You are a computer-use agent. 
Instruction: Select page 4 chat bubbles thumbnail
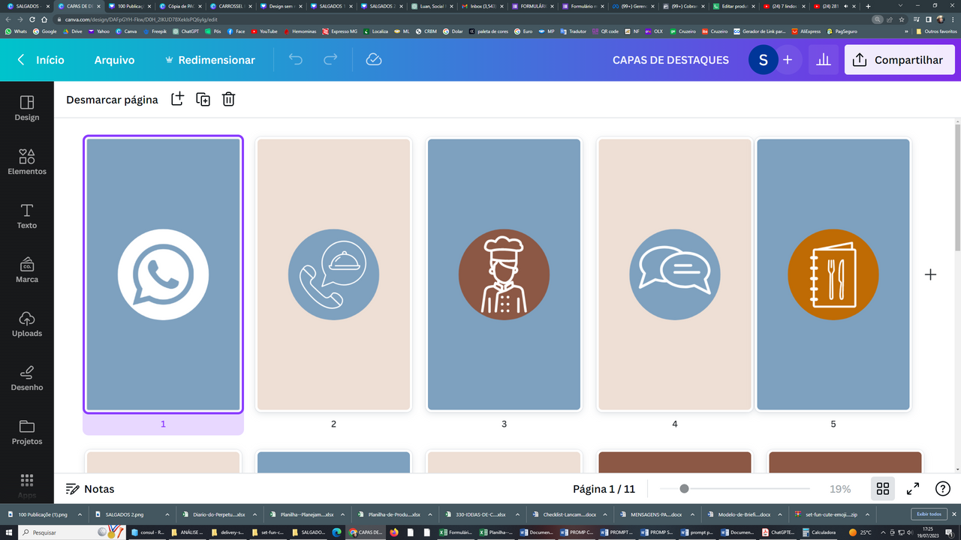pyautogui.click(x=674, y=274)
